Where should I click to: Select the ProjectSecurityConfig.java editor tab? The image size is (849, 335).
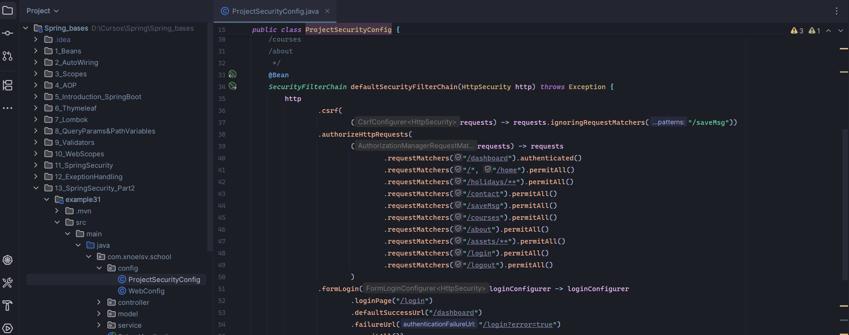point(275,11)
